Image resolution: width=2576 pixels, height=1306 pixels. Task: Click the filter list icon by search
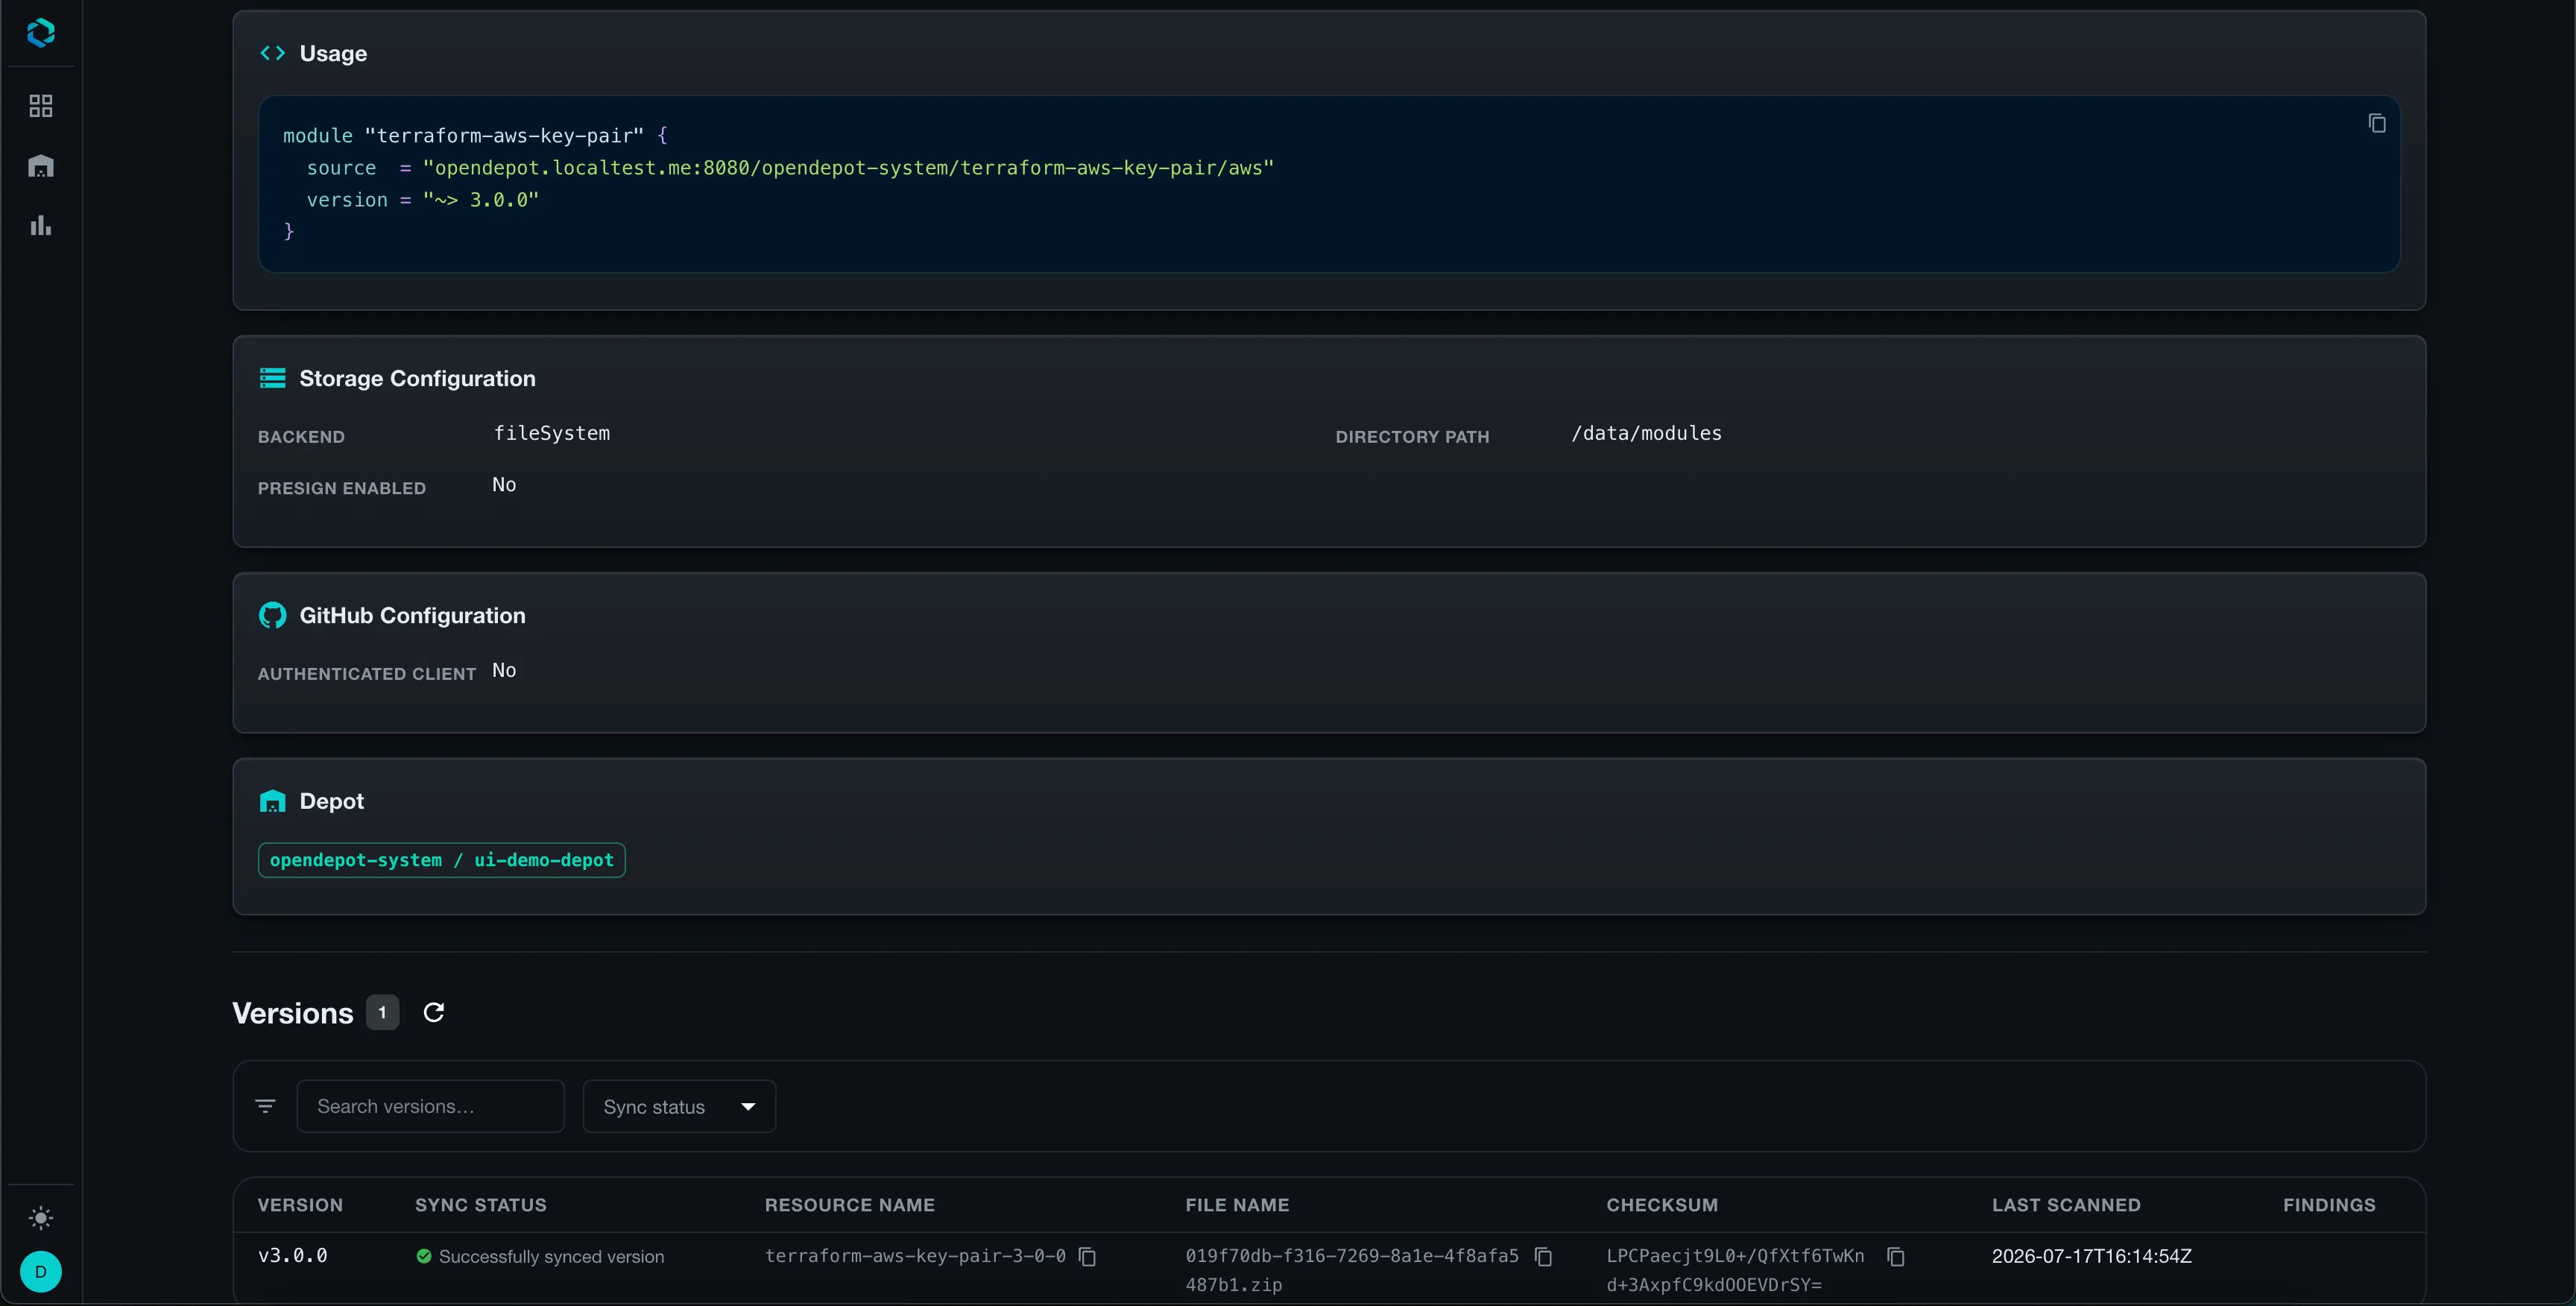[265, 1106]
